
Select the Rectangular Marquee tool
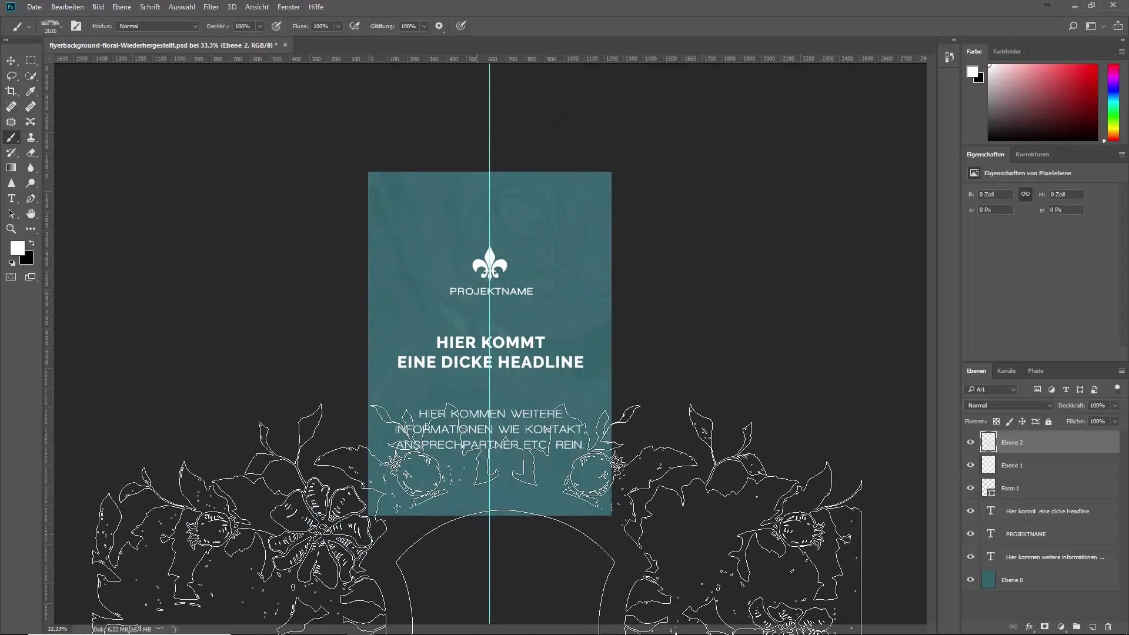point(31,61)
